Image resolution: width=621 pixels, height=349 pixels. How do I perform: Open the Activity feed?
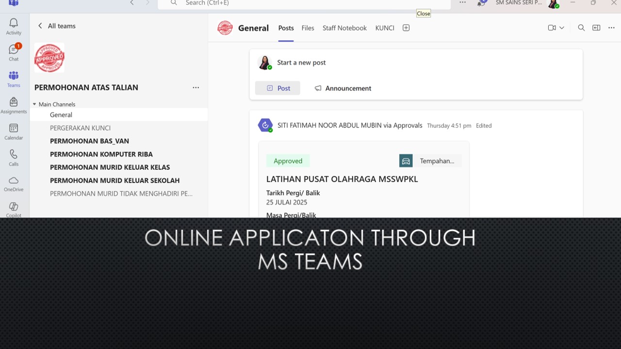pos(14,27)
